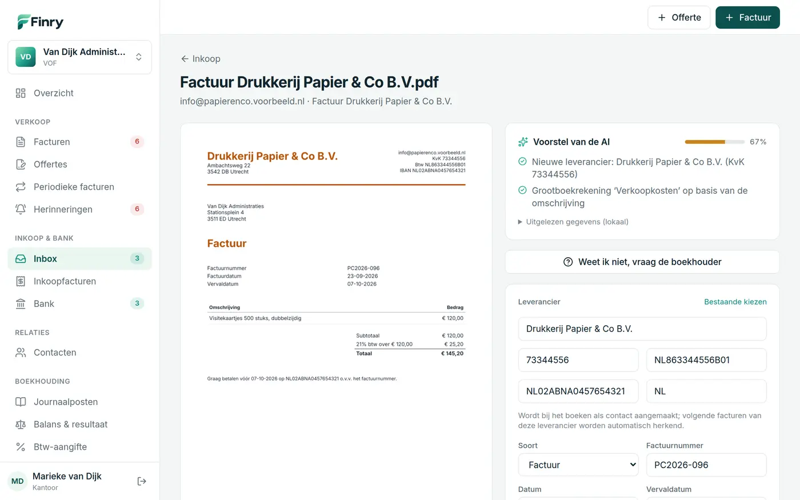
Task: Open Journaalposten in the sidebar
Action: (79, 402)
